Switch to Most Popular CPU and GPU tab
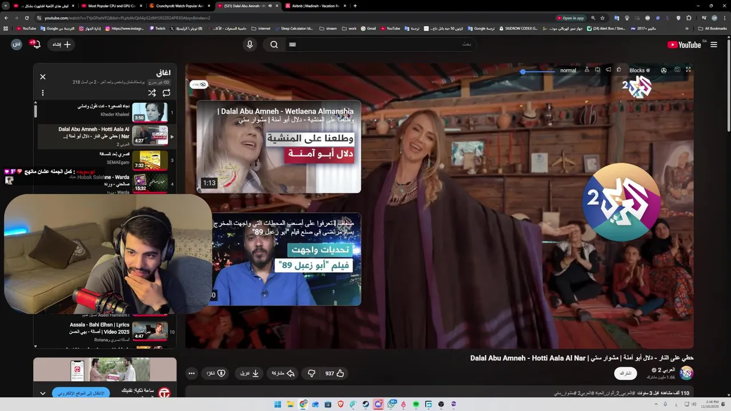Image resolution: width=731 pixels, height=411 pixels. pyautogui.click(x=111, y=6)
